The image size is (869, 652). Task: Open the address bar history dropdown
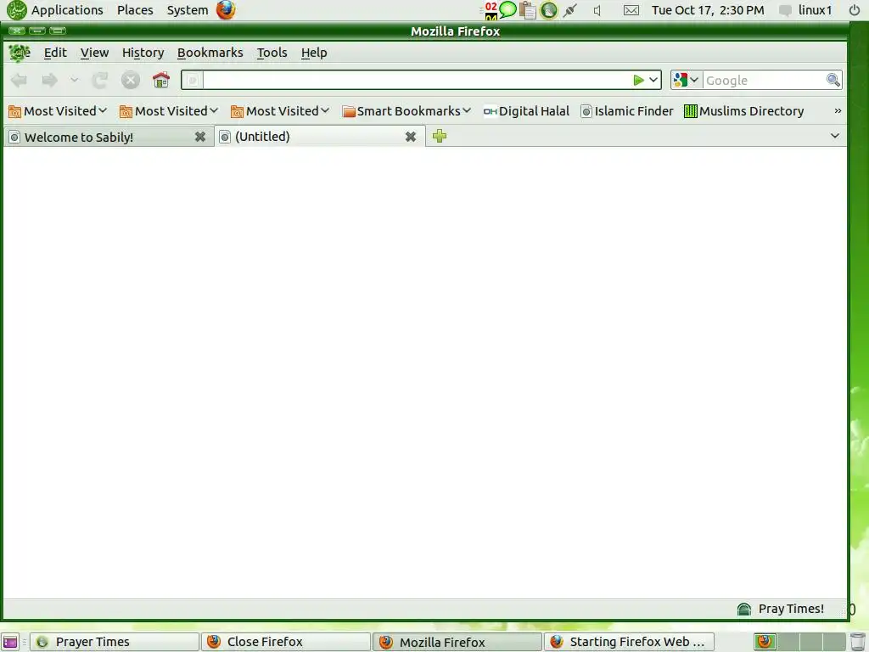pos(653,81)
